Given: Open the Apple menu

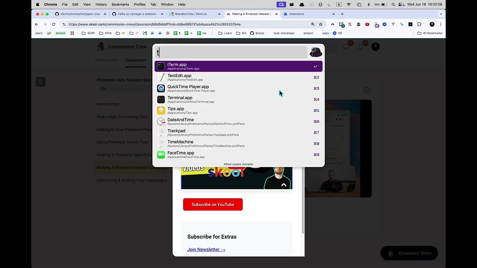Looking at the screenshot, I should coord(38,4).
